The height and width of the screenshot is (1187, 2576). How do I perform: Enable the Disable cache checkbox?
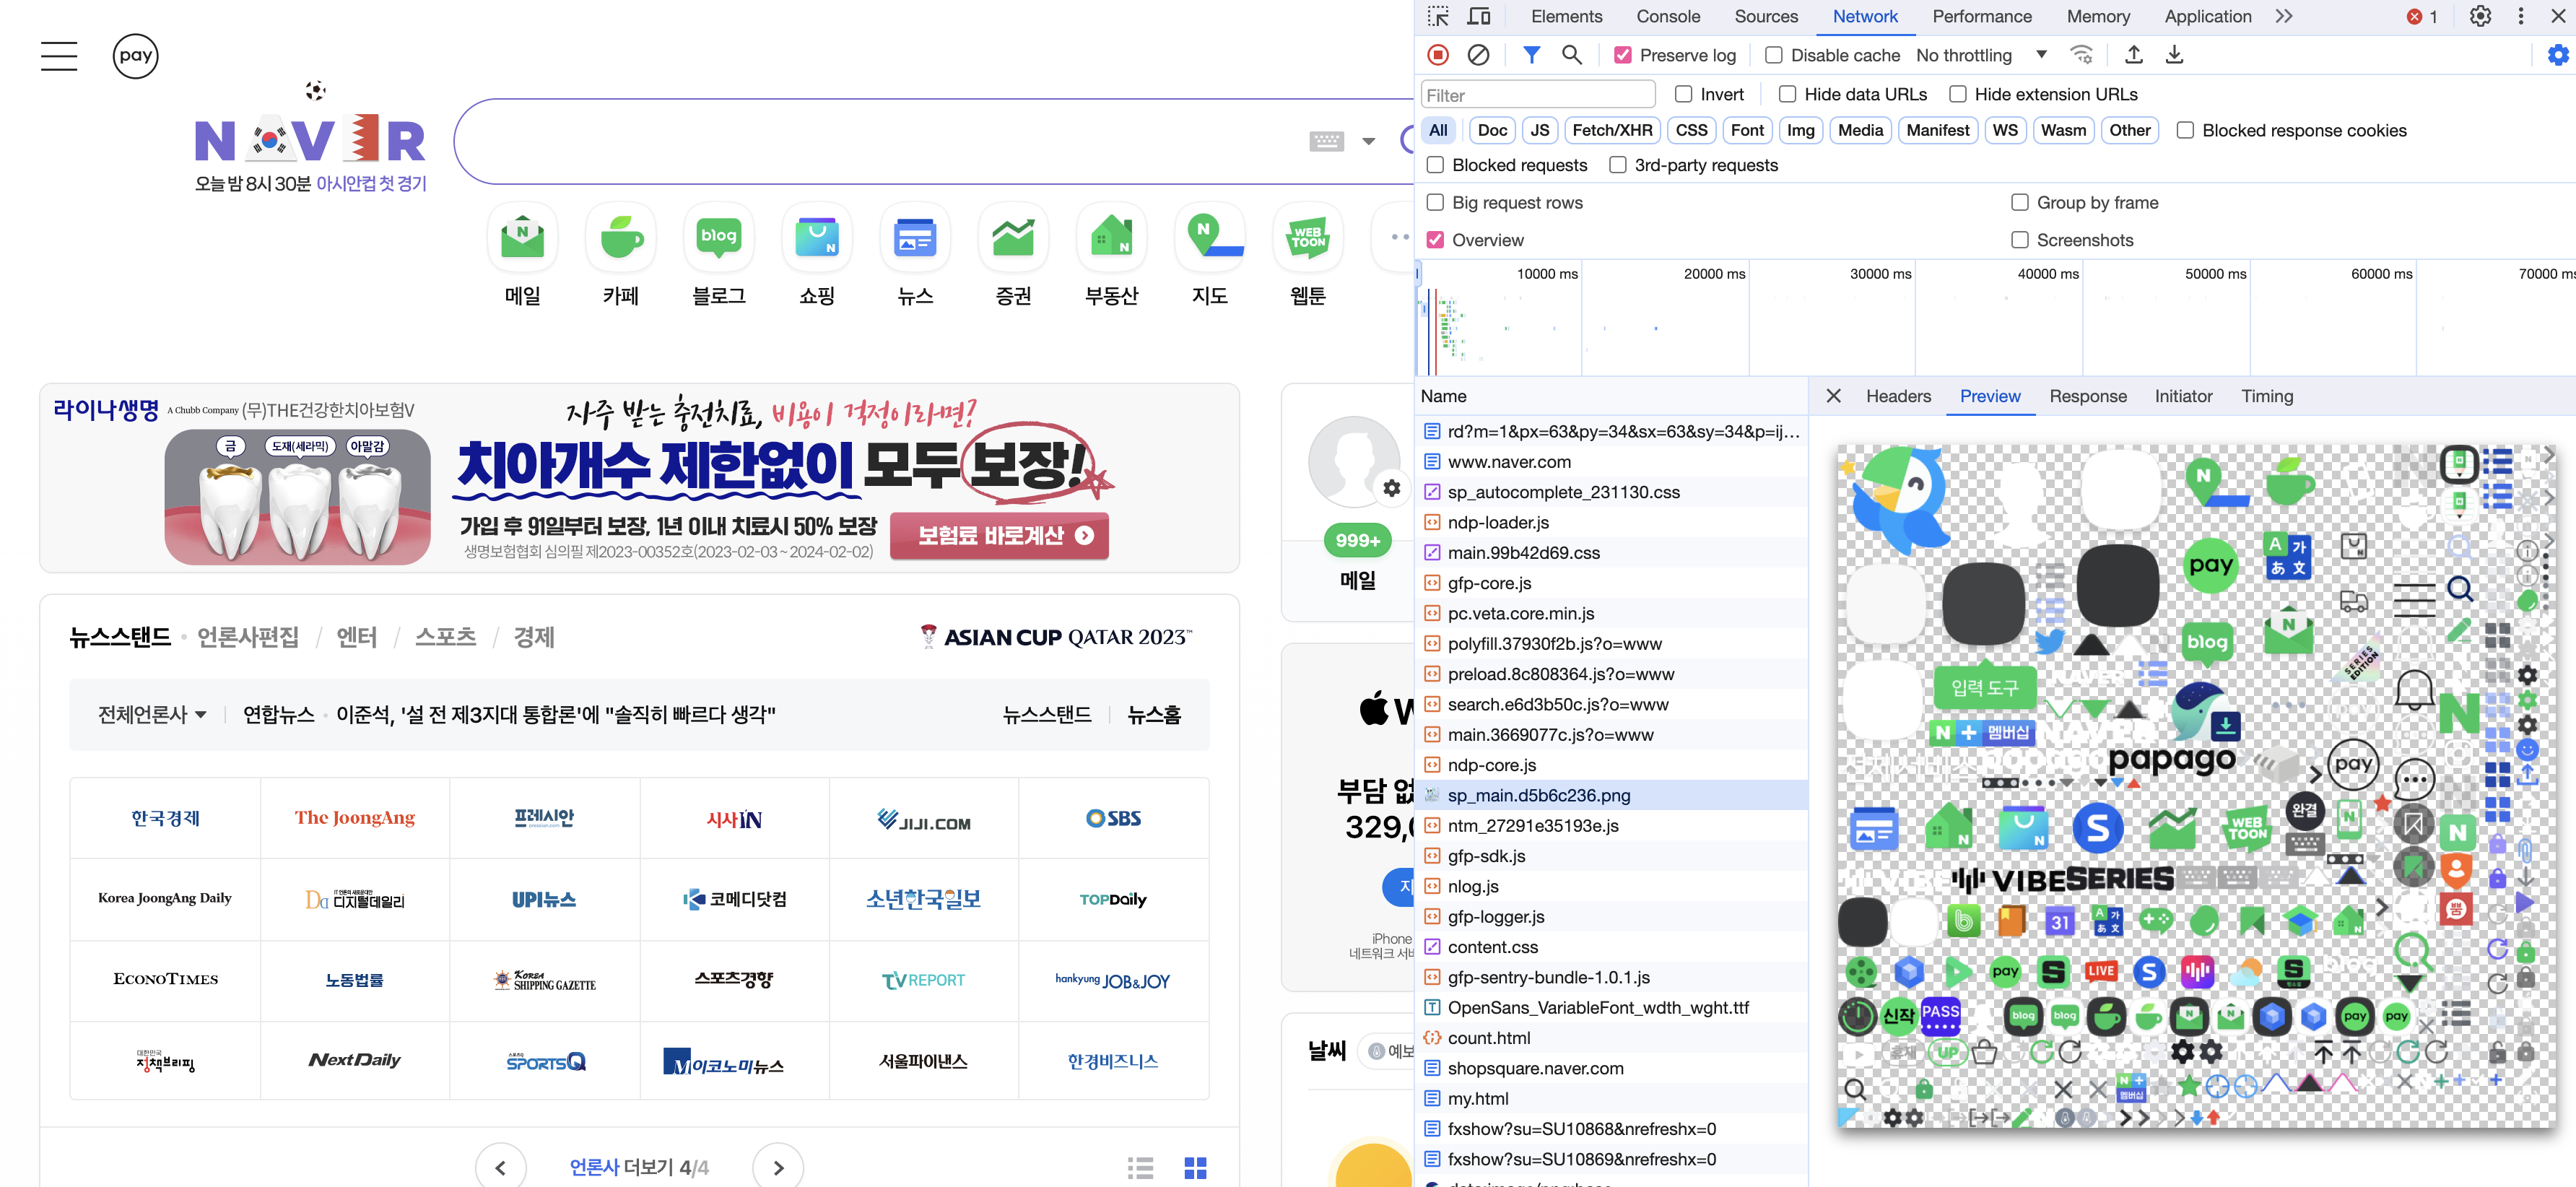point(1773,56)
